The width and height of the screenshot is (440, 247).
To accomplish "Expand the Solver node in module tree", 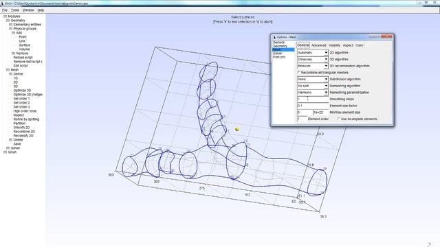I will tap(8, 148).
